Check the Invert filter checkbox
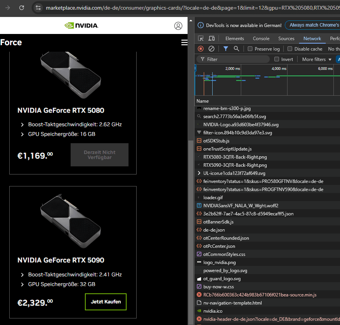 (277, 59)
